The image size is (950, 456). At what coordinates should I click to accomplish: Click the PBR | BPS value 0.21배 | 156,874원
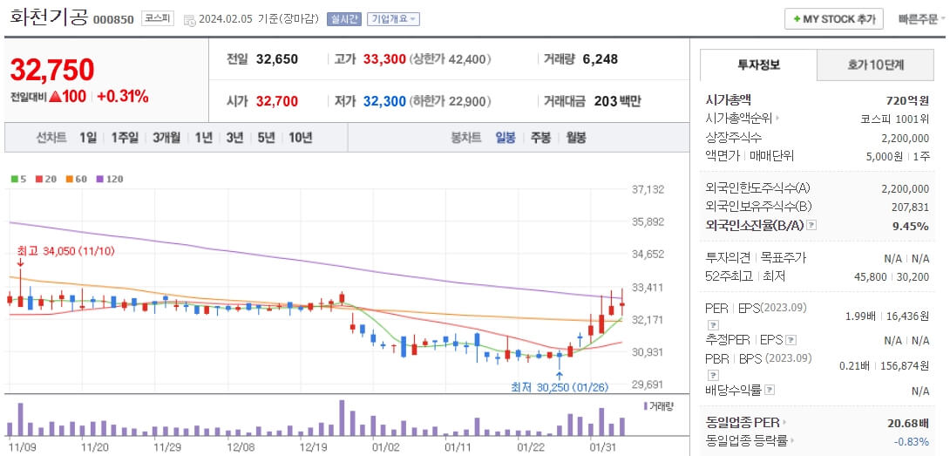(x=884, y=366)
